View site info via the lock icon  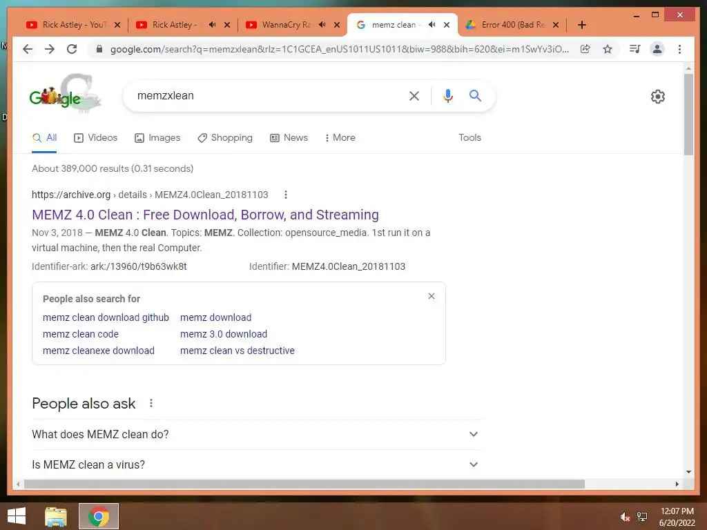99,49
